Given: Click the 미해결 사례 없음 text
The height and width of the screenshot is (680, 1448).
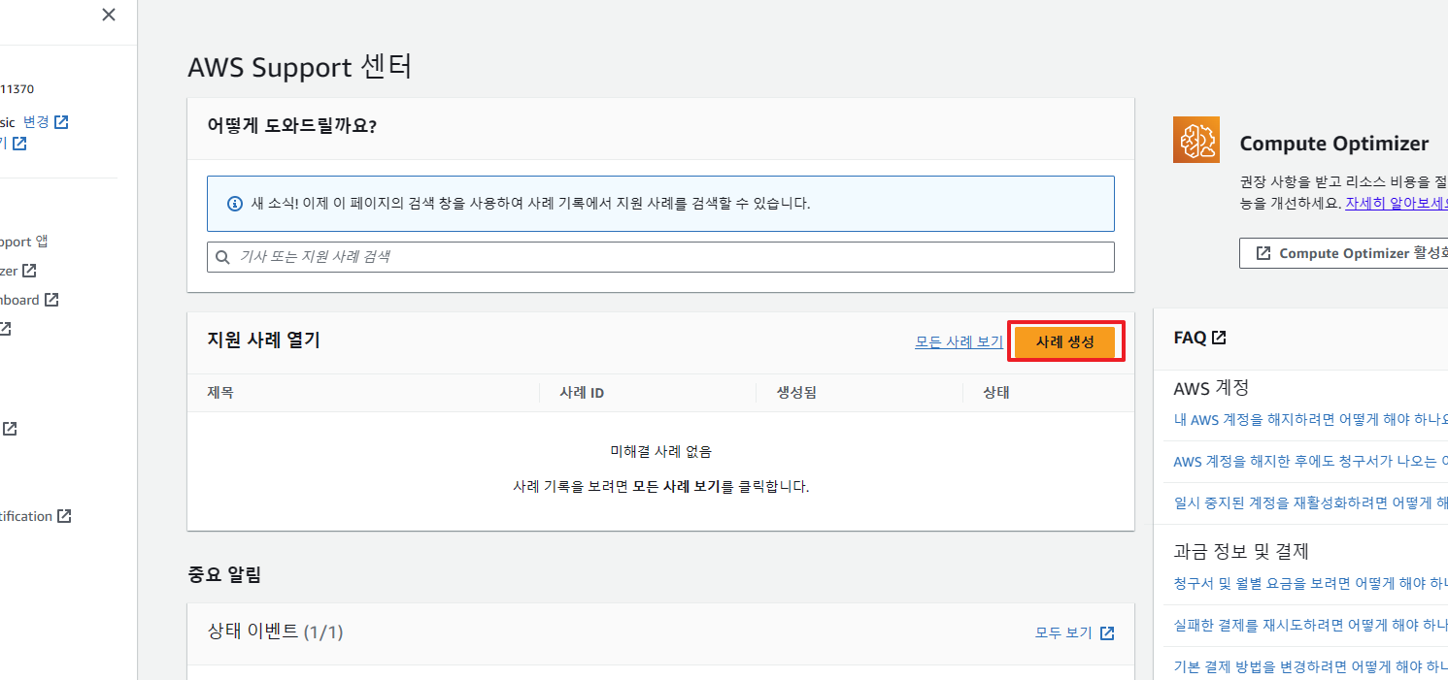Looking at the screenshot, I should (x=660, y=451).
